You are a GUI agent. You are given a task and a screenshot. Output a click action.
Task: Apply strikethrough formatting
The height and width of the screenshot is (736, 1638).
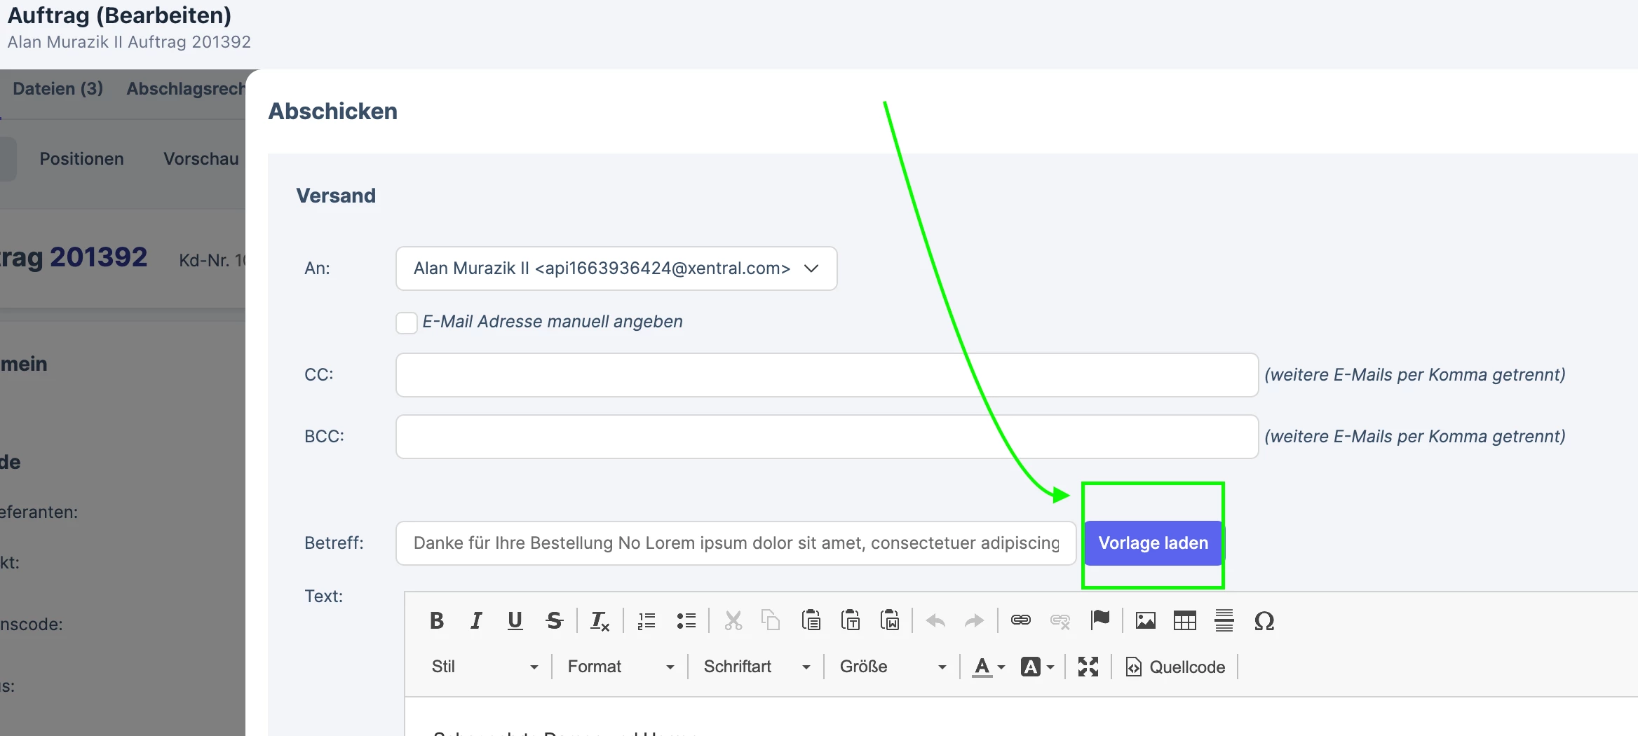click(x=554, y=621)
